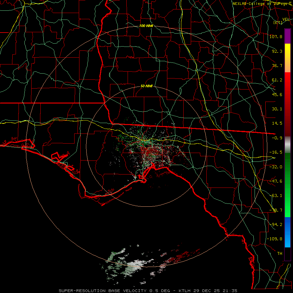
Task: Click the TH legend label
Action: pos(280,253)
